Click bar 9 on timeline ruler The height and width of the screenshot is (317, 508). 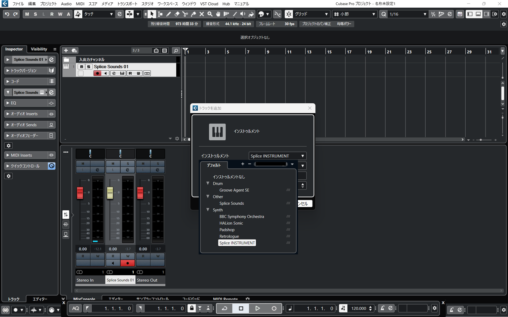click(267, 52)
